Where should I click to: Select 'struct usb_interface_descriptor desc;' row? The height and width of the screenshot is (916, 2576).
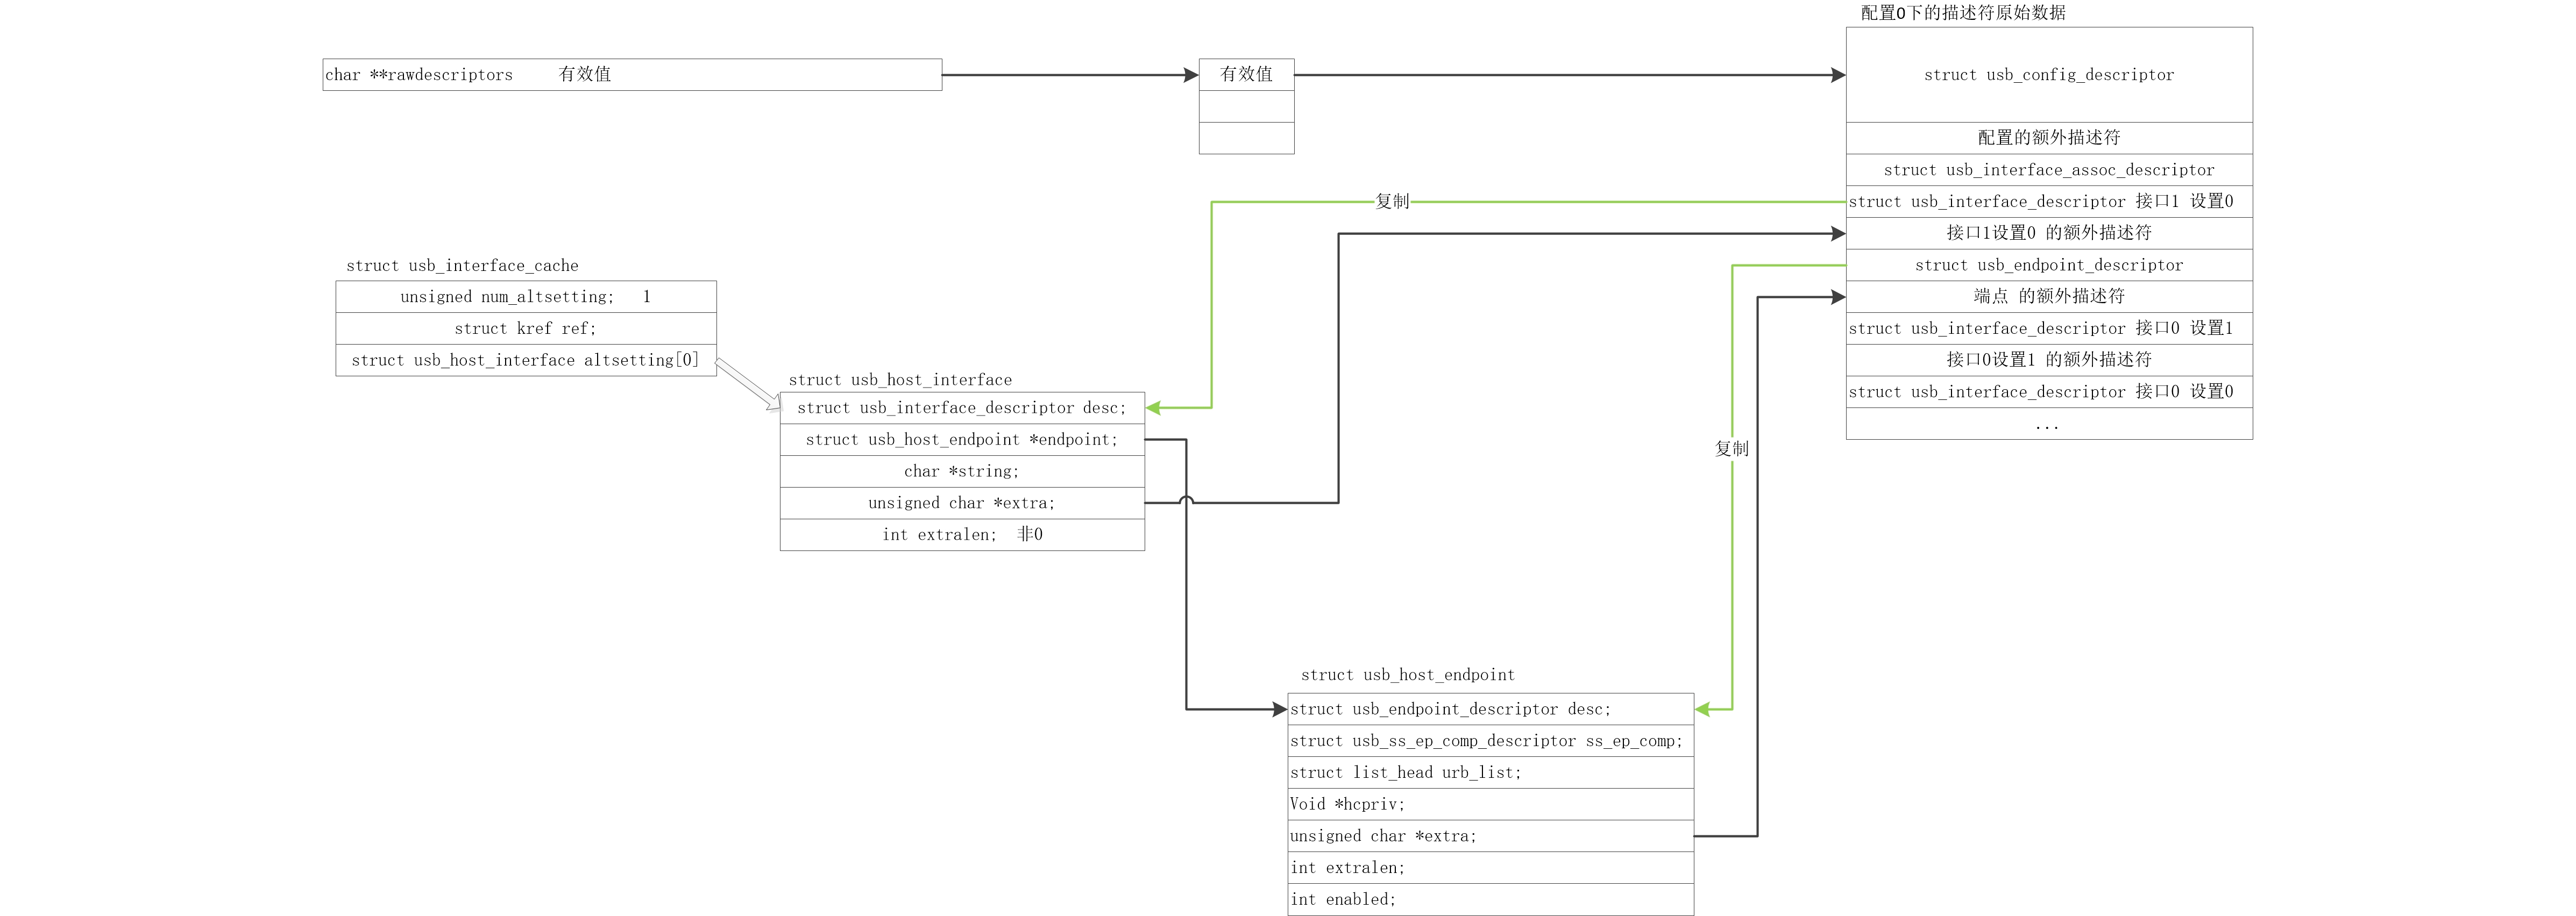962,407
